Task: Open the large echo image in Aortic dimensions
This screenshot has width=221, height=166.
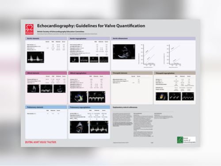Action: (124, 52)
